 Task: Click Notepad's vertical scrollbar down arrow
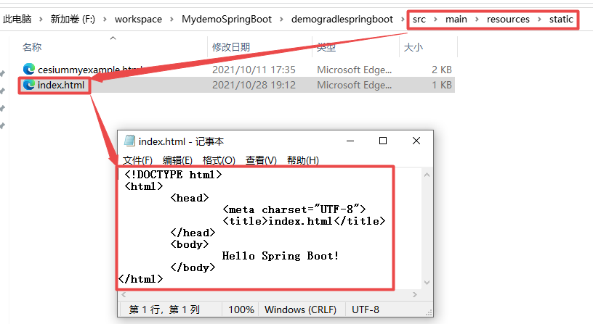tap(427, 283)
